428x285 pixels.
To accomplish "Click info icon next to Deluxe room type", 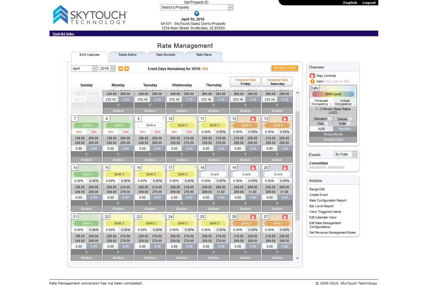I will click(x=350, y=119).
